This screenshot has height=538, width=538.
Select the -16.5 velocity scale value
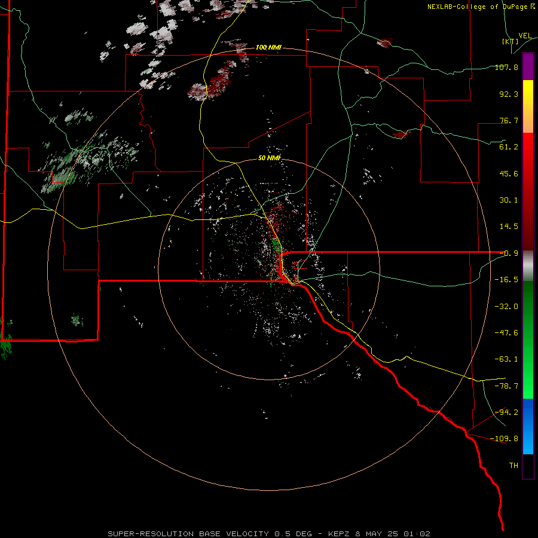[506, 280]
